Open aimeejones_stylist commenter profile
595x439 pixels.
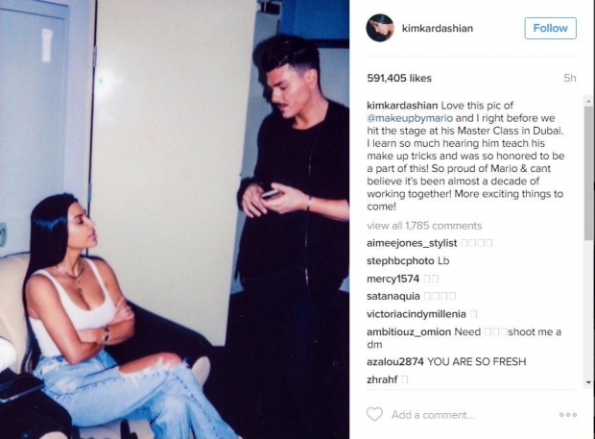point(412,243)
